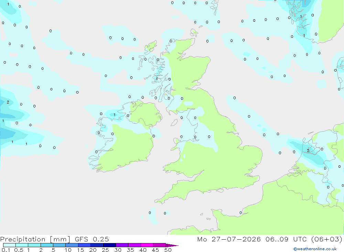Screen dimensions: 344x252
Task: Click legend scale label '0.5'
Action: pyautogui.click(x=19, y=250)
